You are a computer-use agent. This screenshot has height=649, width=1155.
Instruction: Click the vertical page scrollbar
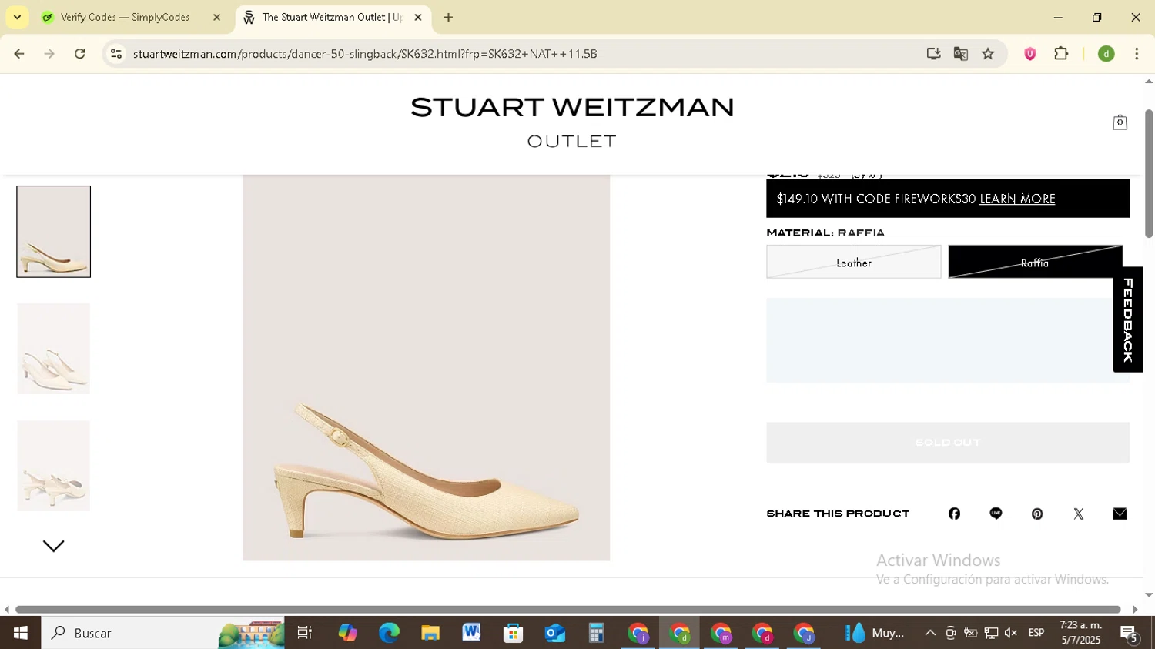coord(1149,173)
